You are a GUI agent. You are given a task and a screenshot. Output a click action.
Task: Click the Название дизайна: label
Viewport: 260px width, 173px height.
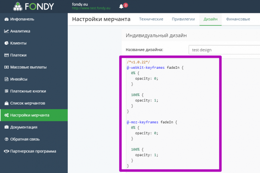[x=145, y=50]
